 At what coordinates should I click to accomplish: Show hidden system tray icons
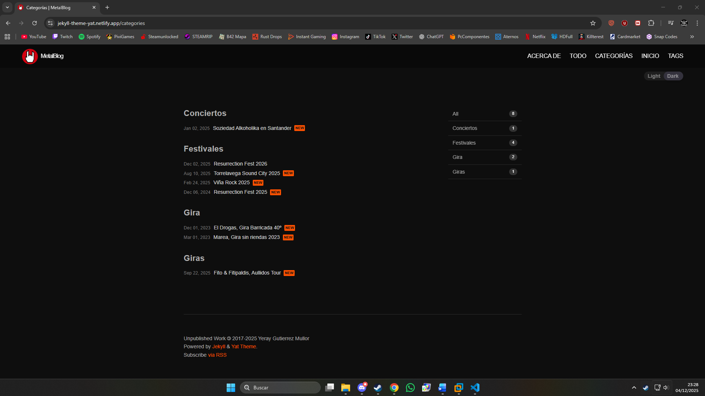(x=634, y=388)
